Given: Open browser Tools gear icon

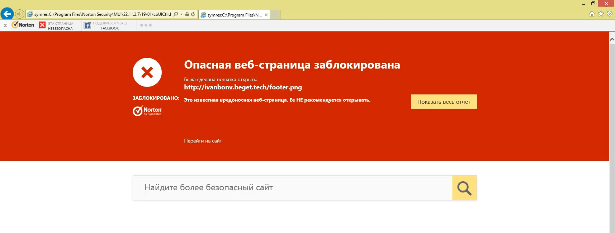Looking at the screenshot, I should point(610,14).
